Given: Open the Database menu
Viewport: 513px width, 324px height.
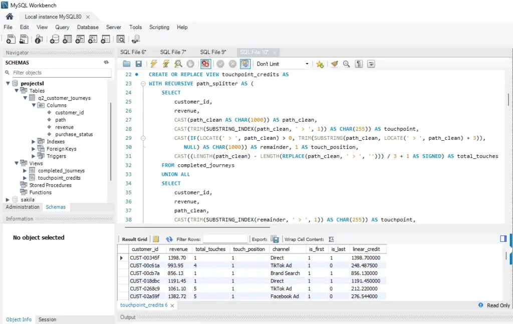Looking at the screenshot, I should (88, 27).
